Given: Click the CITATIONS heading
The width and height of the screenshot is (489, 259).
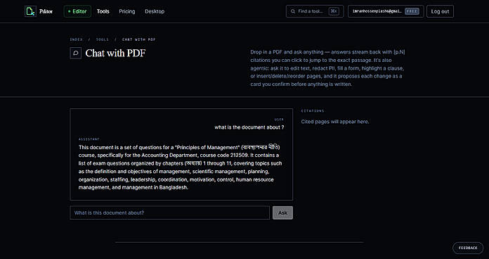Looking at the screenshot, I should [x=313, y=111].
